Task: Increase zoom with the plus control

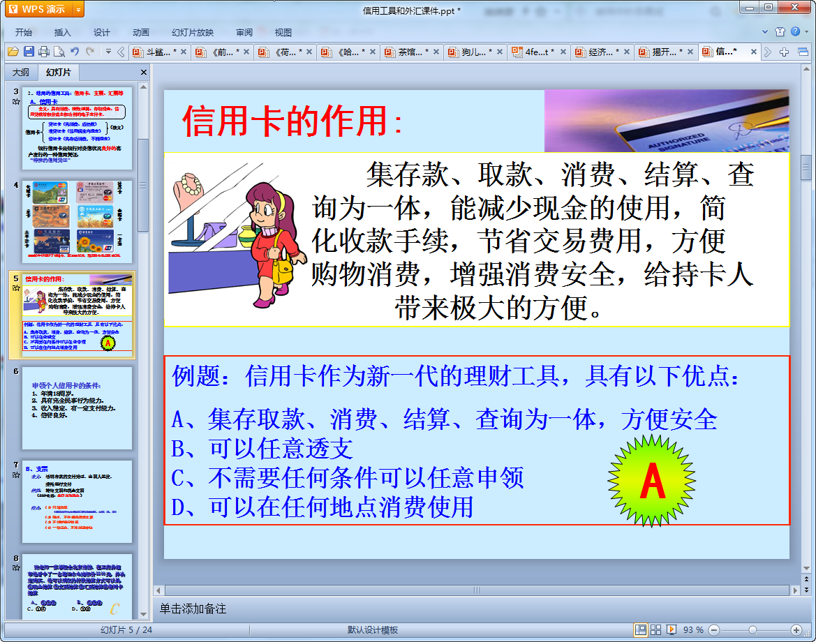Action: [796, 629]
